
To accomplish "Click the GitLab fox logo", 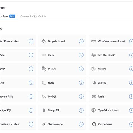I will 94,55.
